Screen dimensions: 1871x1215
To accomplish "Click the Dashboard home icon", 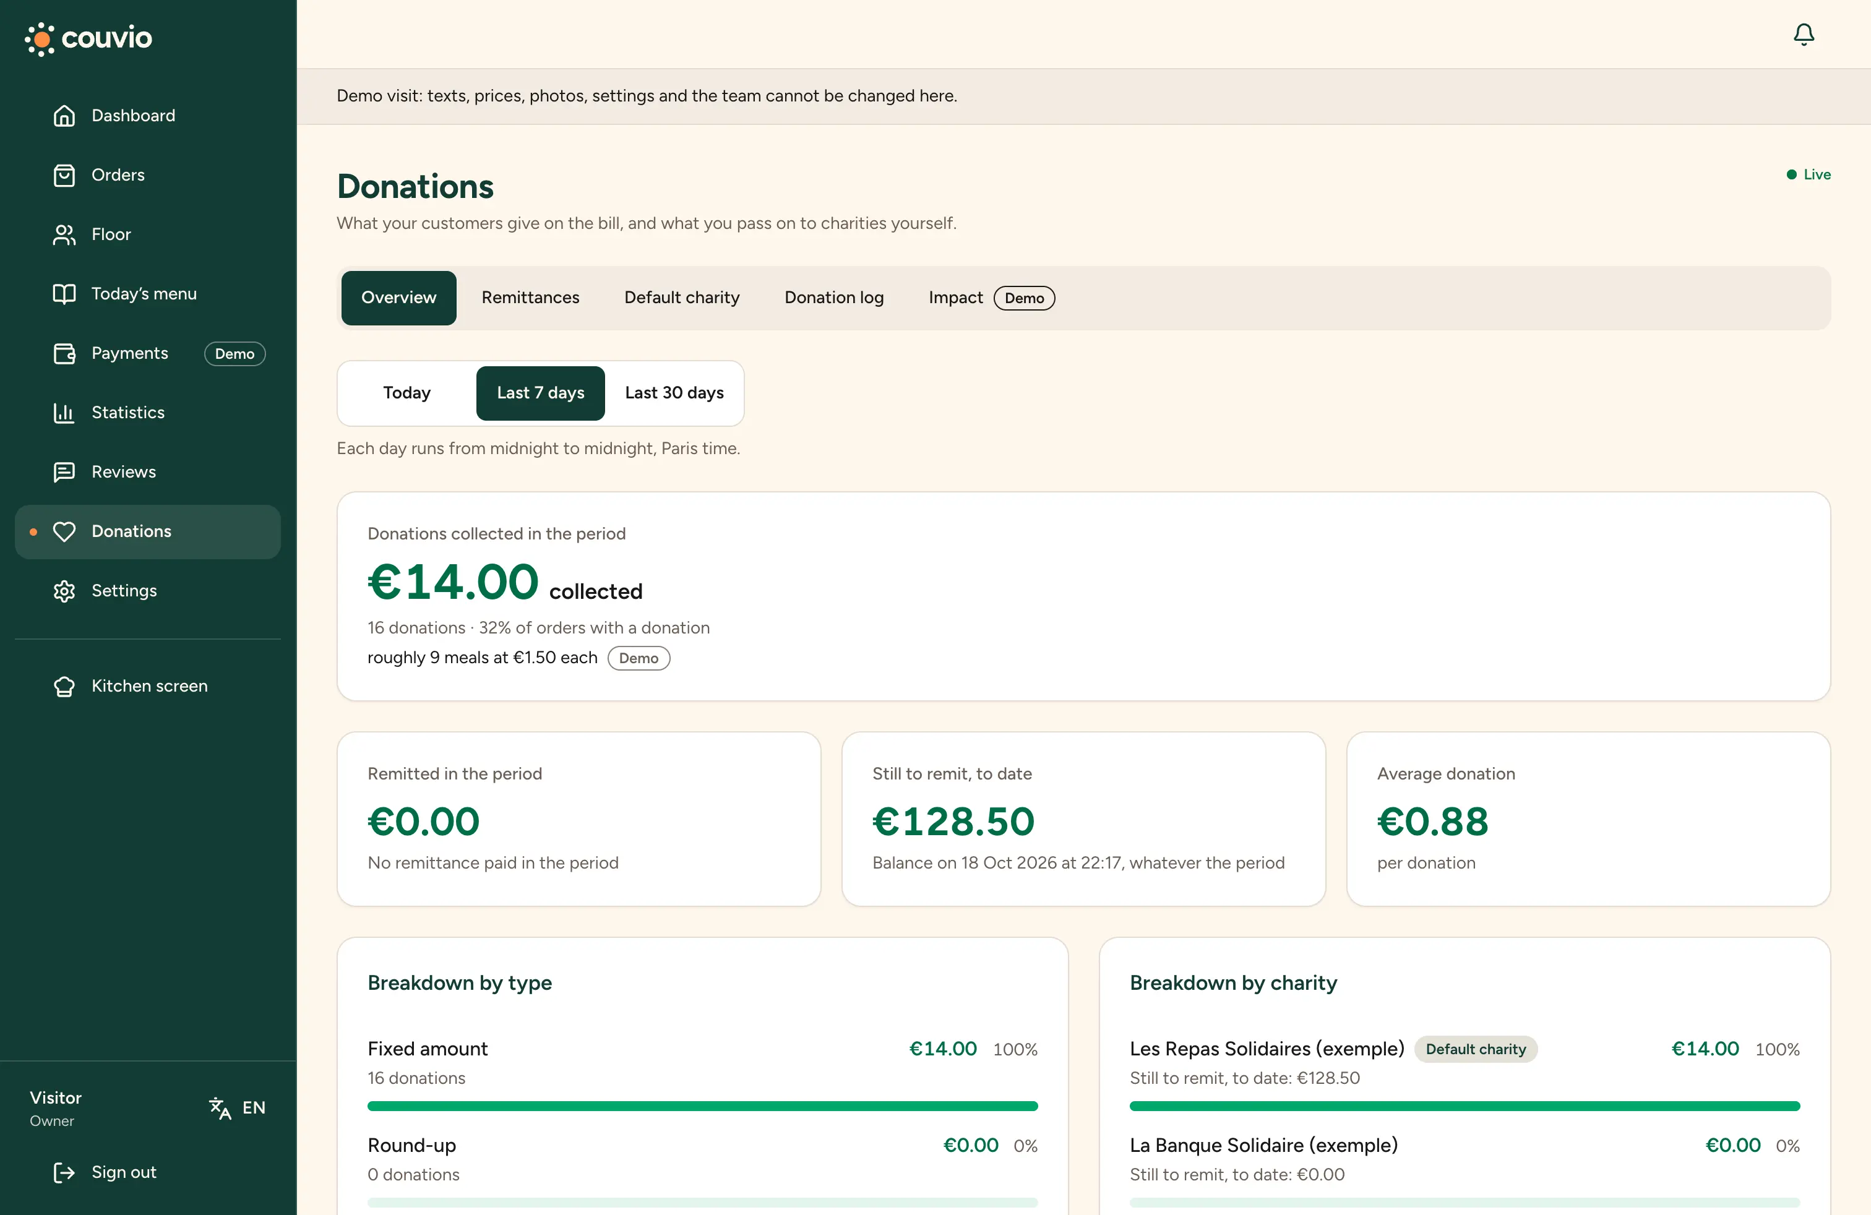I will click(x=64, y=116).
